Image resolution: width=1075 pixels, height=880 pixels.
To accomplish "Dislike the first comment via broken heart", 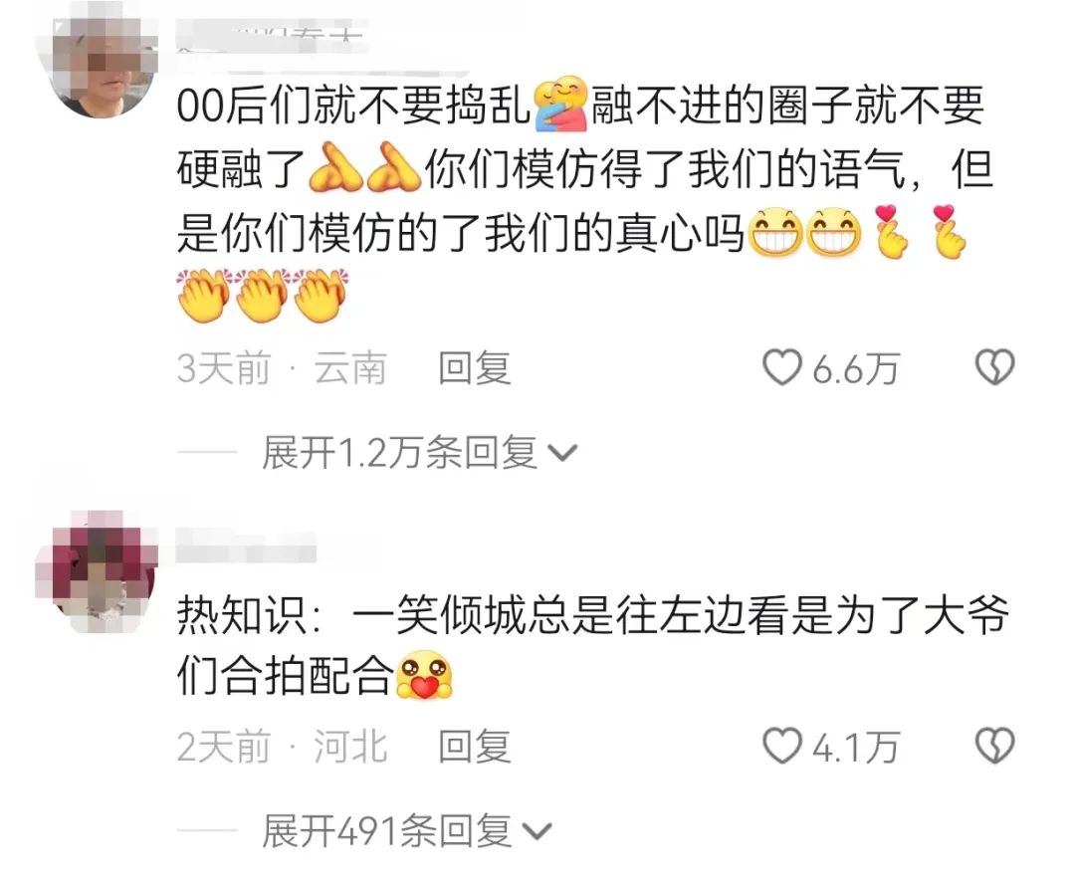I will pyautogui.click(x=994, y=368).
